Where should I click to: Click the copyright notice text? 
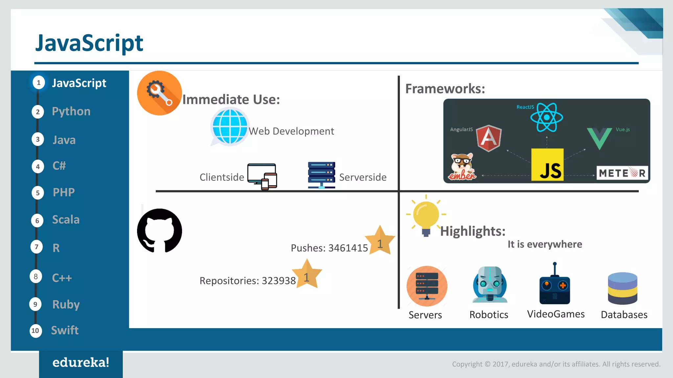pos(556,364)
